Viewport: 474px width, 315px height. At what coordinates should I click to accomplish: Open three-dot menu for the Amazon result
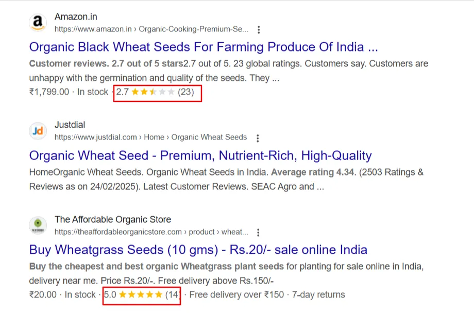tap(259, 29)
